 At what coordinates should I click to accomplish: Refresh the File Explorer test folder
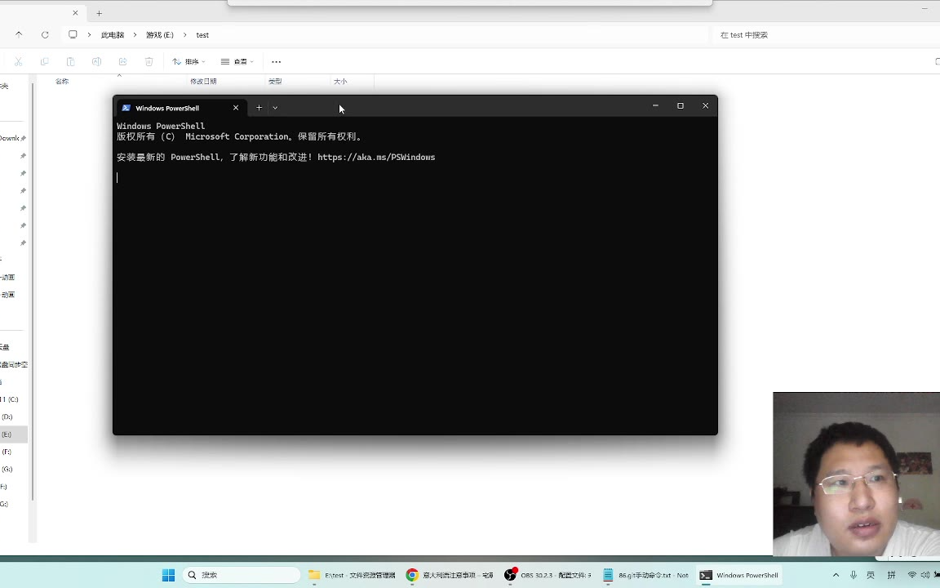pyautogui.click(x=45, y=35)
